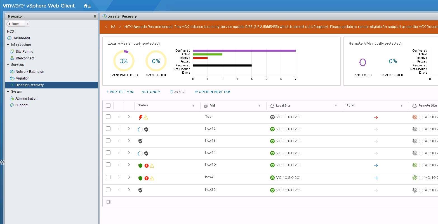The height and width of the screenshot is (224, 438).
Task: Select the checkbox for VM hcx43
Action: (108, 141)
